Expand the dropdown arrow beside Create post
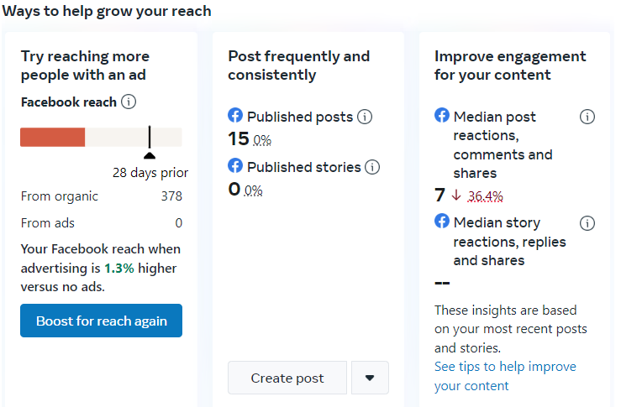621x407 pixels. click(370, 378)
